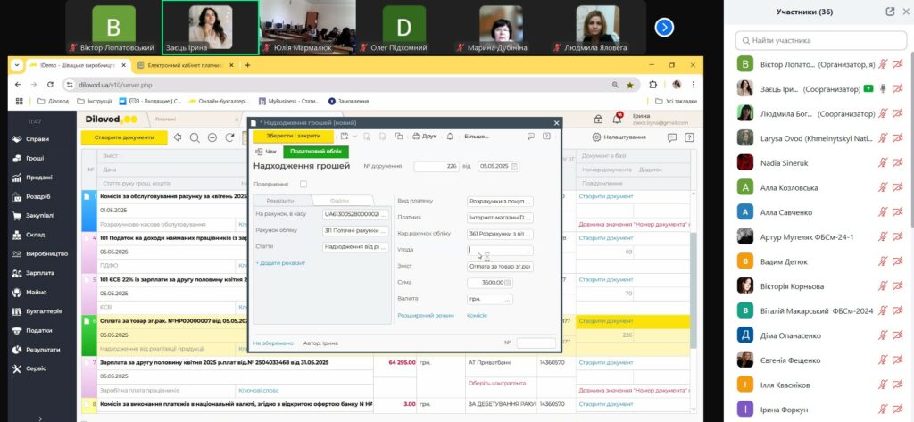The height and width of the screenshot is (422, 914).
Task: Click the minus circle icon in list toolbar
Action: click(x=212, y=137)
